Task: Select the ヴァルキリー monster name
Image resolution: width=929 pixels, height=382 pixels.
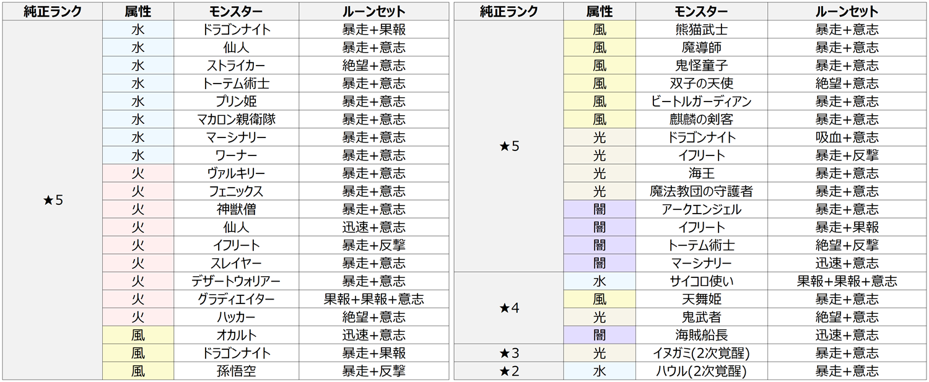Action: coord(237,173)
